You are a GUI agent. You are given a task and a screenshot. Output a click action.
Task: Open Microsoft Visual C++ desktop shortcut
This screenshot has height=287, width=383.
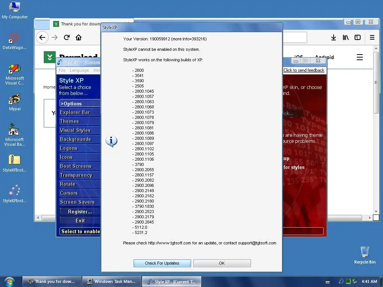pyautogui.click(x=15, y=74)
